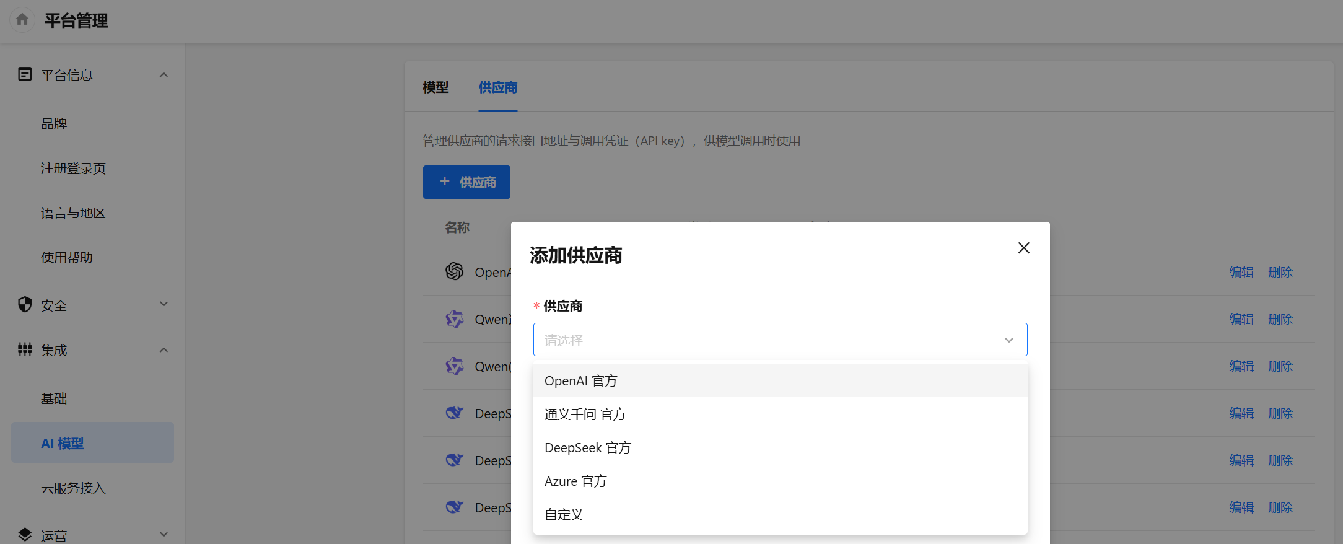Choose OpenAI 官方 from the dropdown
The width and height of the screenshot is (1343, 544).
click(x=780, y=380)
